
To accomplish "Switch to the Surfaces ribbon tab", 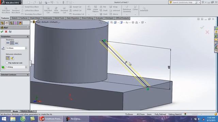I will pos(24,18).
